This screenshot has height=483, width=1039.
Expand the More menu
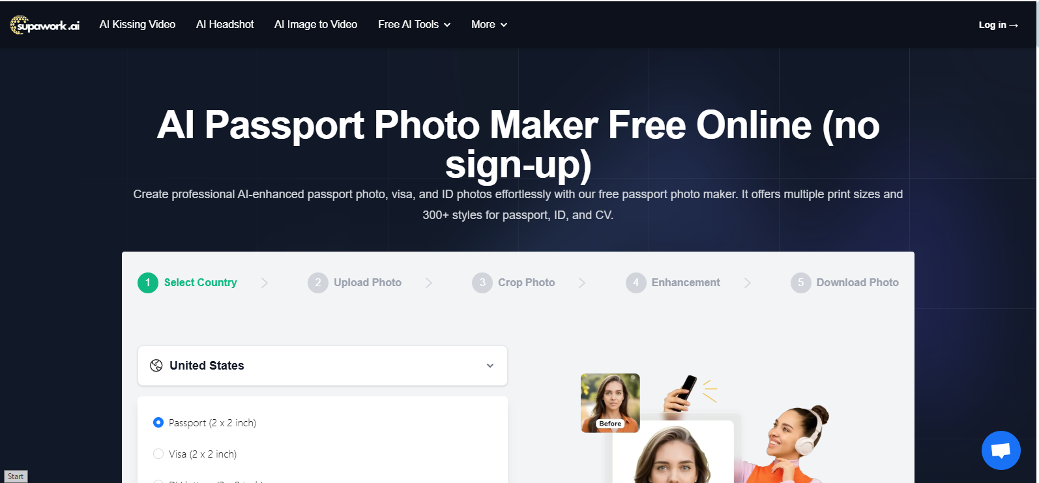[x=490, y=25]
